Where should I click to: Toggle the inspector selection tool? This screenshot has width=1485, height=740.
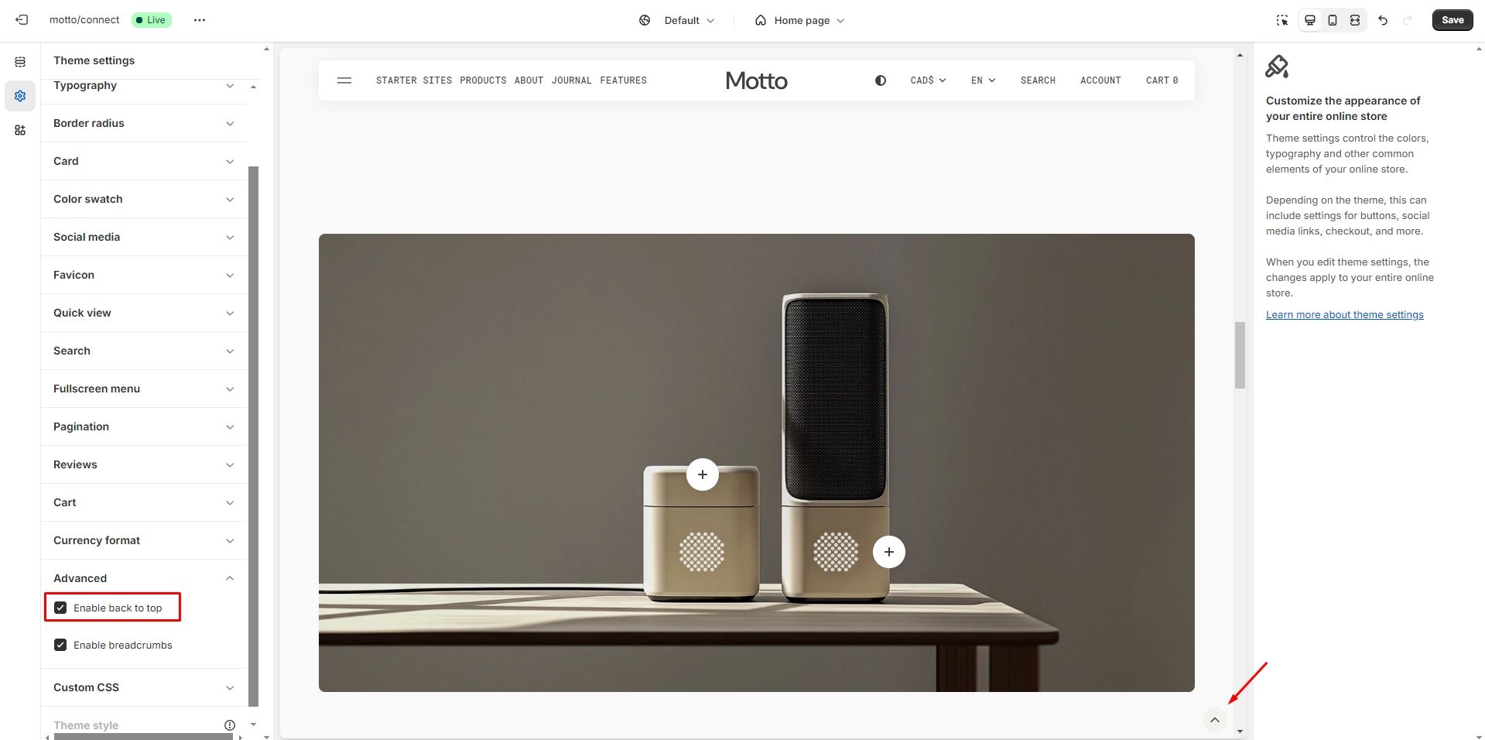[1282, 20]
